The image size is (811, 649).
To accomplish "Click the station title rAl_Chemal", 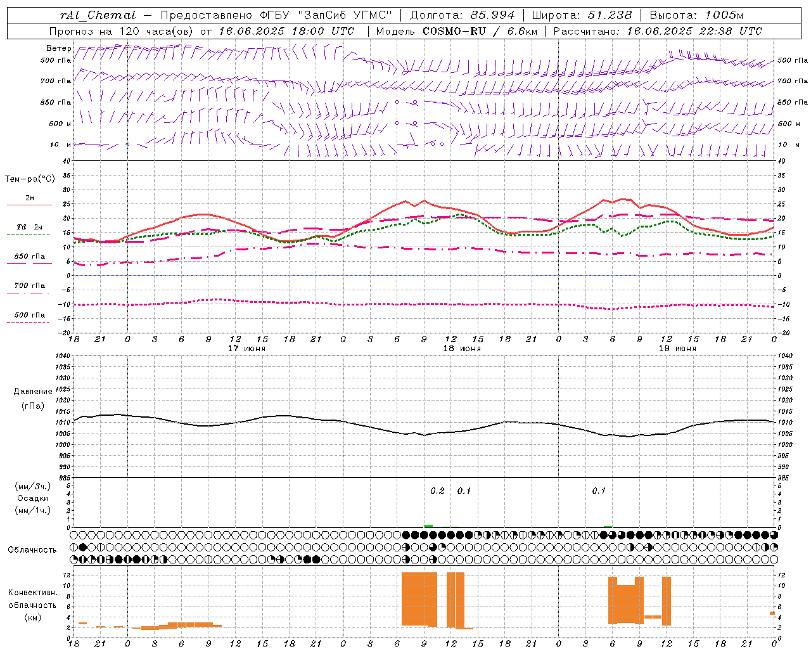I will (x=98, y=15).
